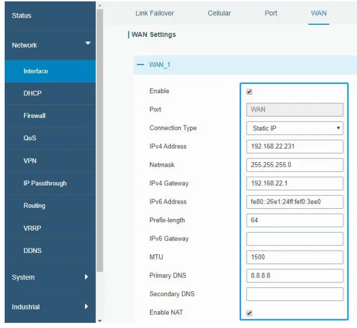Click the Primary DNS field
Image resolution: width=357 pixels, height=328 pixels.
(x=295, y=276)
